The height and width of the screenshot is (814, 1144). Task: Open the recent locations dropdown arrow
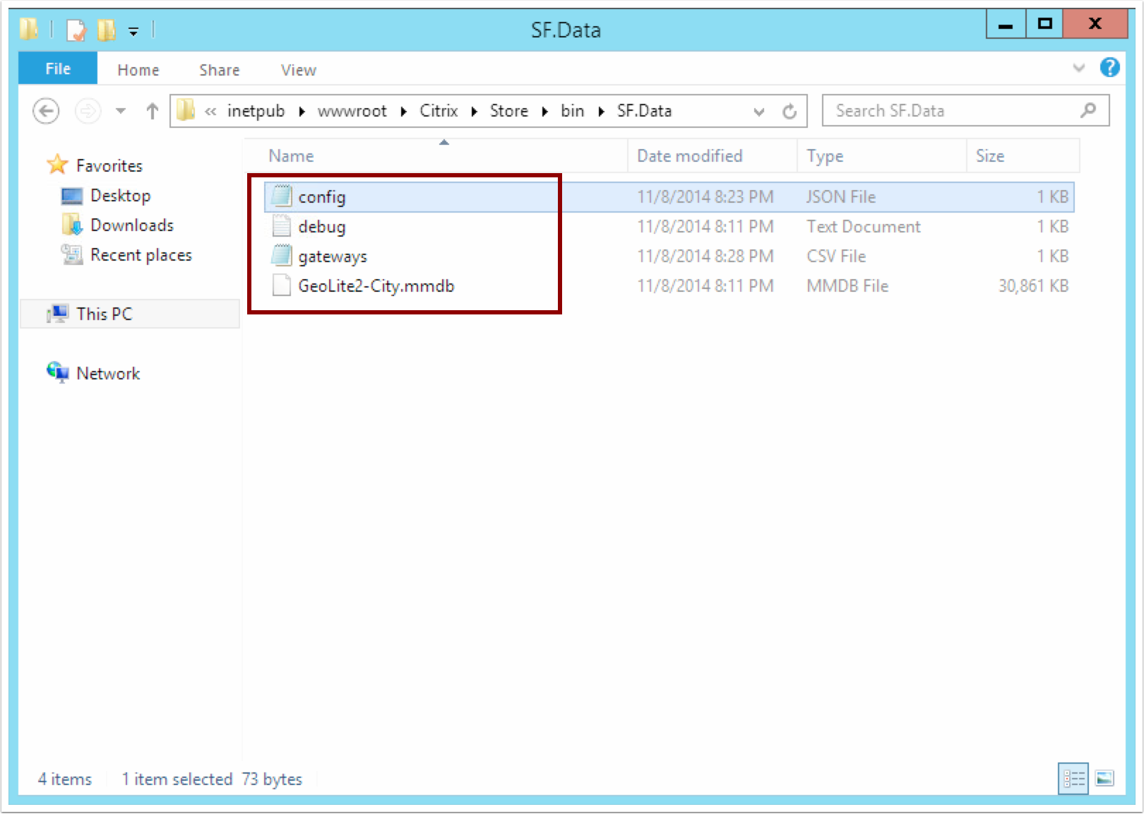pos(121,111)
